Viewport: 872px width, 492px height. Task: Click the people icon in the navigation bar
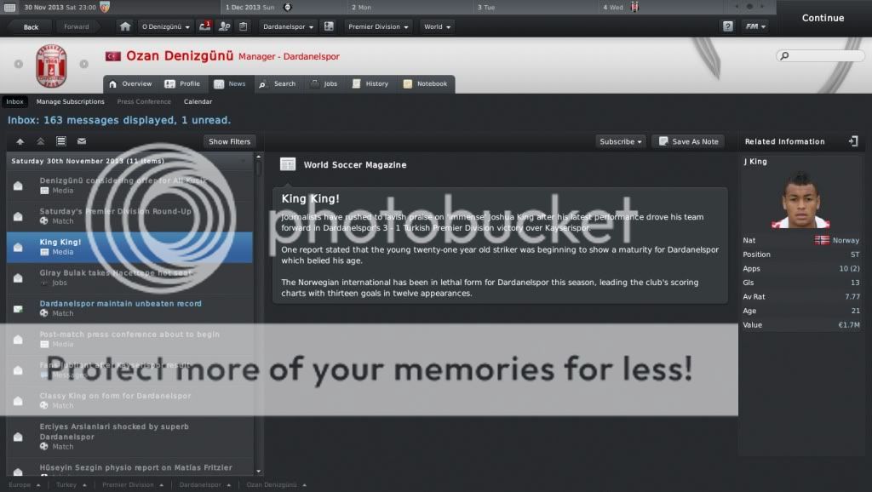pyautogui.click(x=225, y=26)
